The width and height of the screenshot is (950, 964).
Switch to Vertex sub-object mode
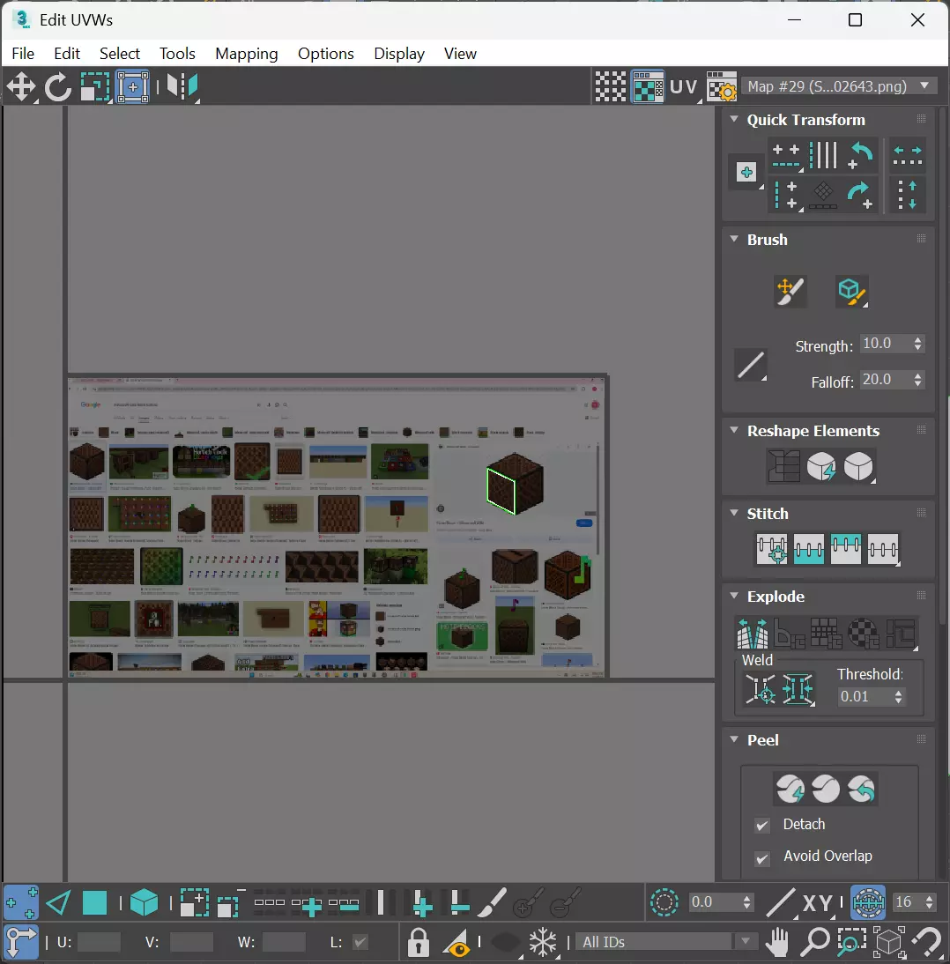click(x=21, y=902)
